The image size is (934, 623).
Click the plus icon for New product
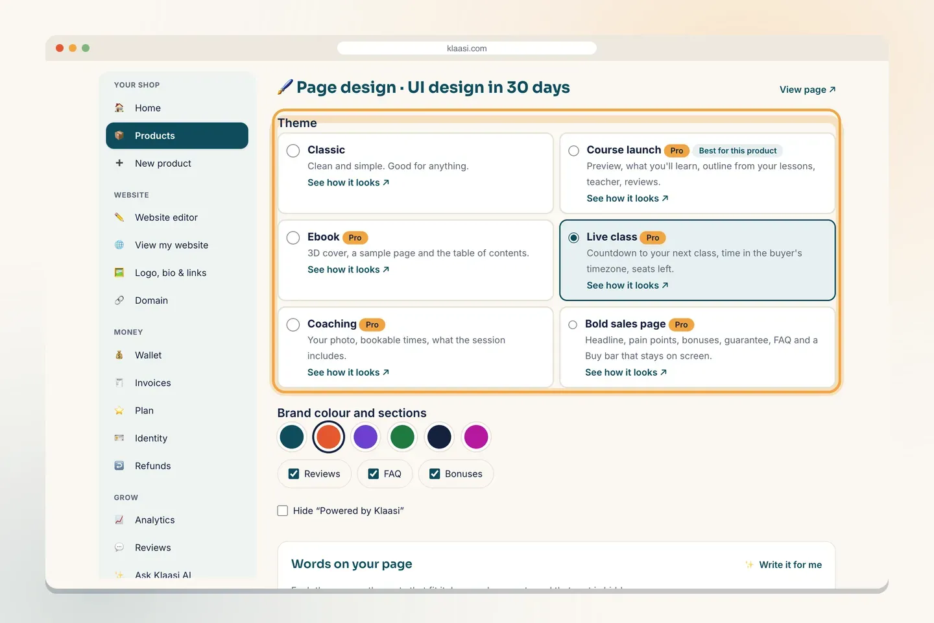[x=119, y=163]
